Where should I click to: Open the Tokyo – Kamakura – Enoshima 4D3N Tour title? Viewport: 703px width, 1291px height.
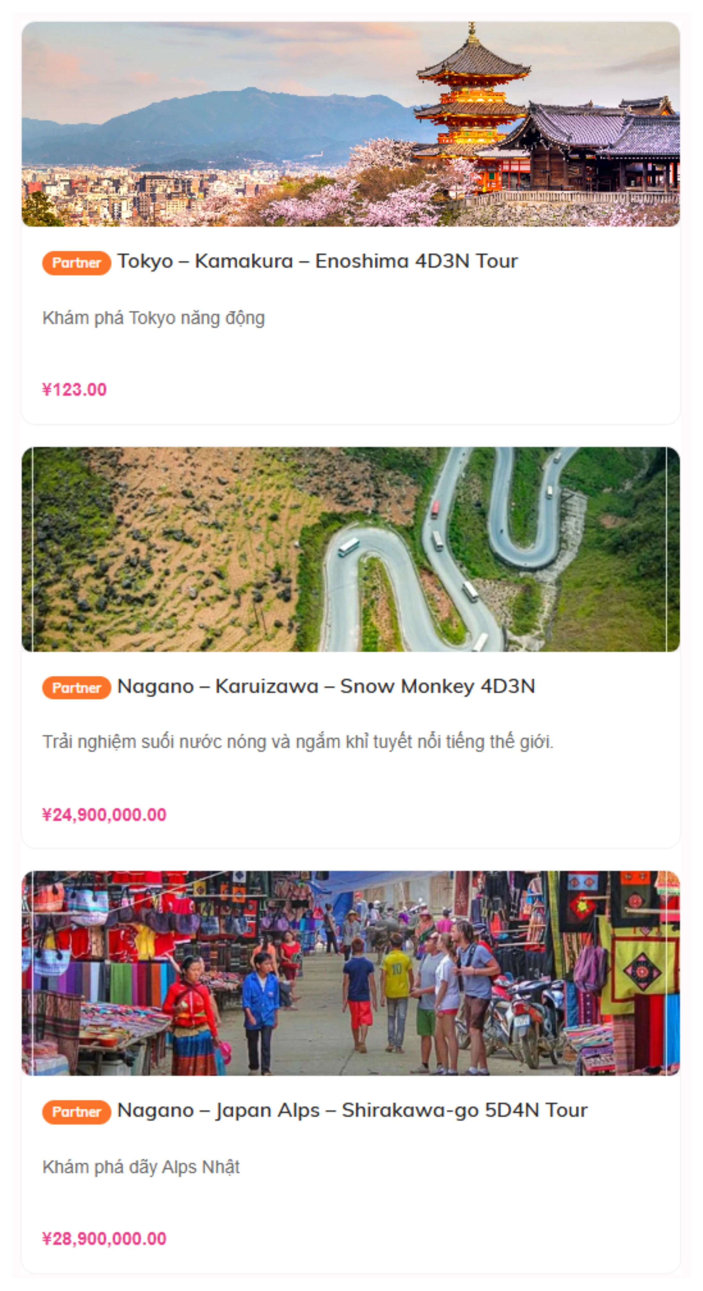click(x=317, y=261)
